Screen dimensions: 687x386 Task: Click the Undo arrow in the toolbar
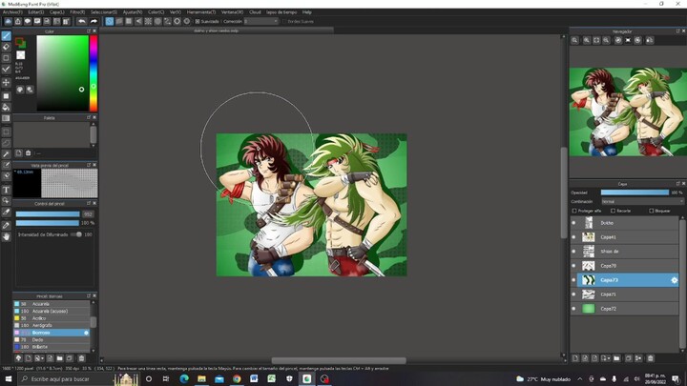click(x=82, y=21)
